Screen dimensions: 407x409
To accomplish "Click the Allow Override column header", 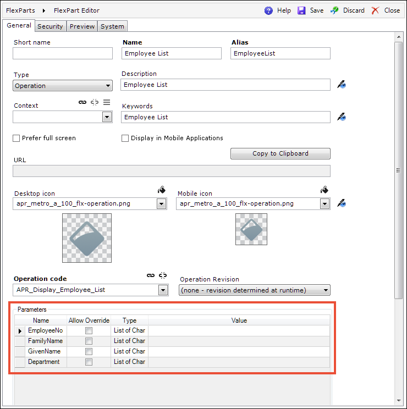I will tap(89, 320).
